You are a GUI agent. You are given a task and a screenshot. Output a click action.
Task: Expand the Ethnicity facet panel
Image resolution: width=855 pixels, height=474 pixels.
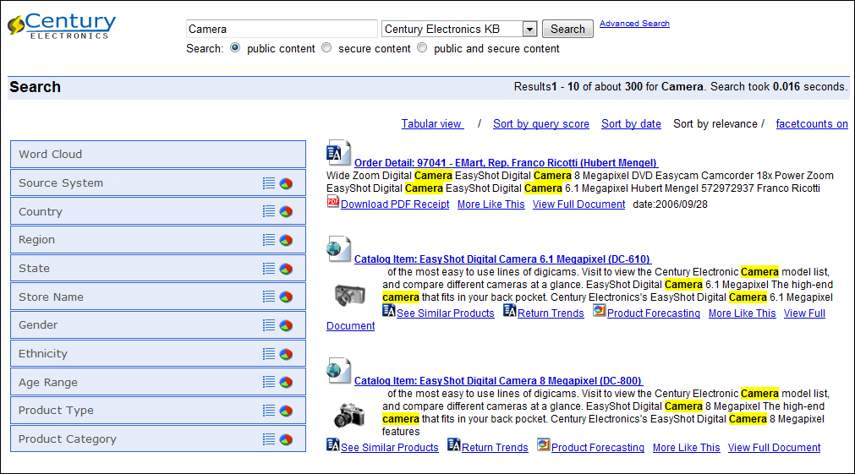point(158,353)
